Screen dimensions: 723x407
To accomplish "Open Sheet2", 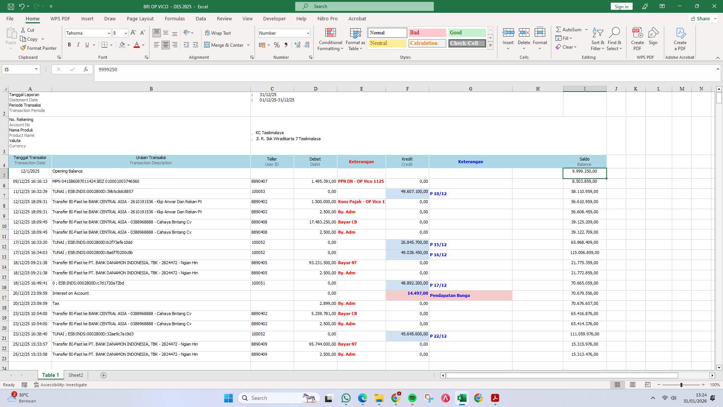I will [76, 375].
